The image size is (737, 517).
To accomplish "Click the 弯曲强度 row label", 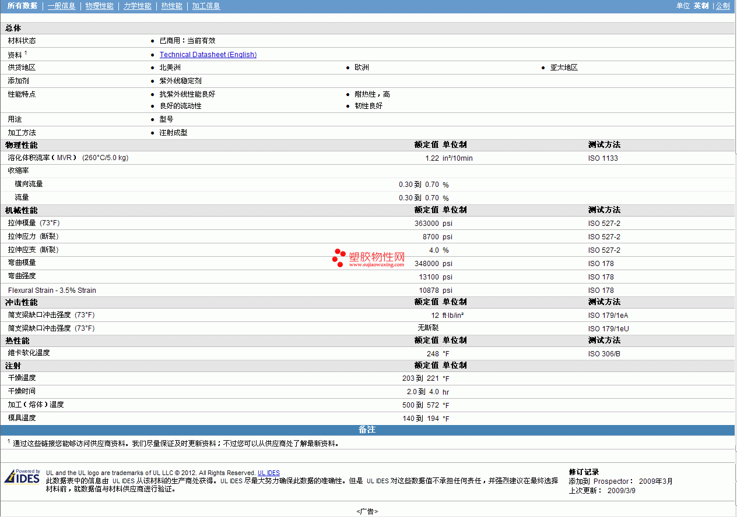I will click(x=22, y=276).
